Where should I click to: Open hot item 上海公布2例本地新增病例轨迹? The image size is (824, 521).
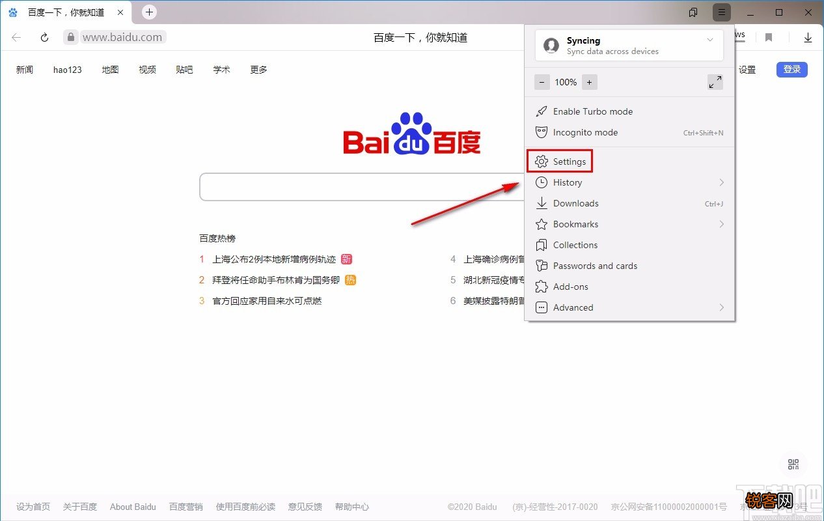[x=274, y=259]
